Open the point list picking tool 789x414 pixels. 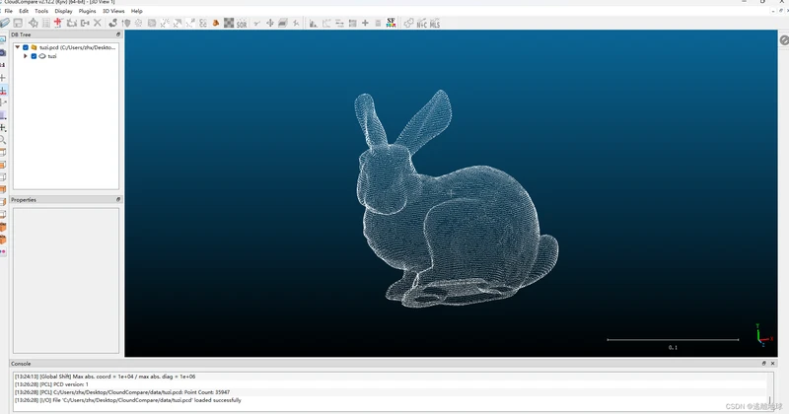coord(45,23)
